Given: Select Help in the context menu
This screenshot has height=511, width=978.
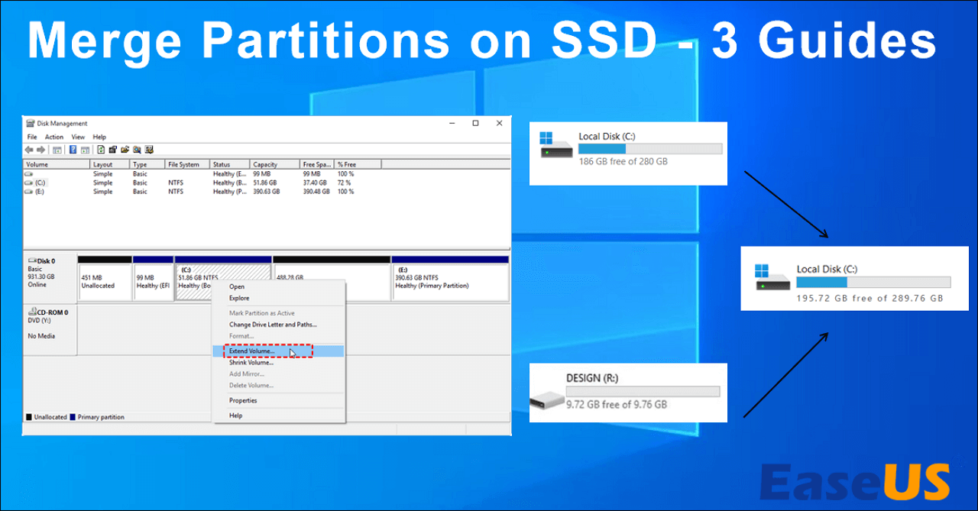Looking at the screenshot, I should coord(236,416).
